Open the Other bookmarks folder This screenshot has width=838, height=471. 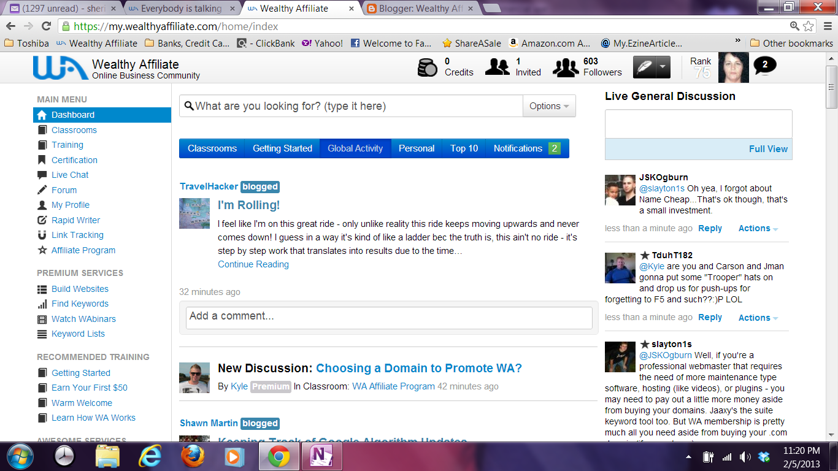click(x=791, y=44)
